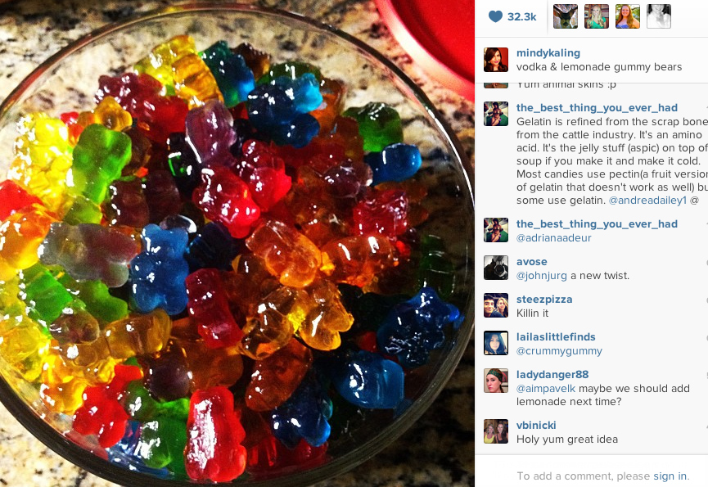Open the @aimpavelk mention

point(546,388)
